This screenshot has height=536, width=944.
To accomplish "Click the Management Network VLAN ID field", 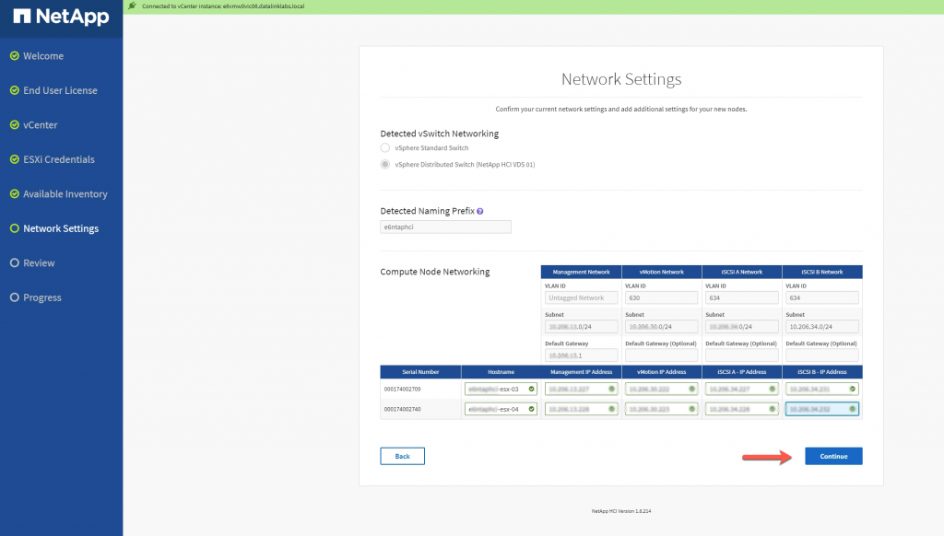I will 581,297.
